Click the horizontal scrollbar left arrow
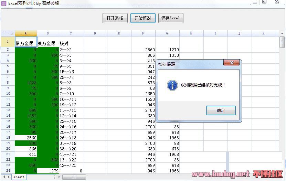The width and height of the screenshot is (286, 181). (59, 177)
